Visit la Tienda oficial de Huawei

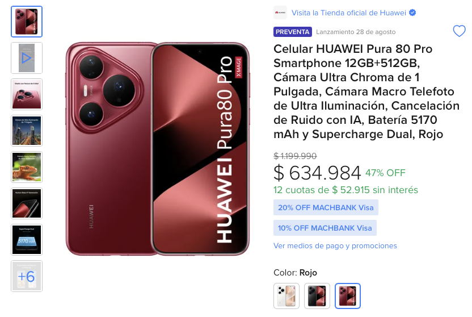(348, 13)
